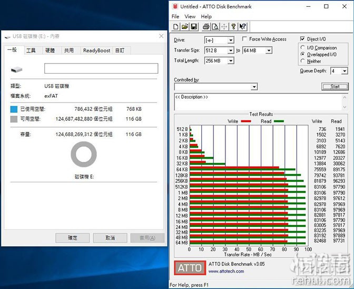Click the 'For Help, press F1' status bar
354x289 pixels.
click(189, 285)
